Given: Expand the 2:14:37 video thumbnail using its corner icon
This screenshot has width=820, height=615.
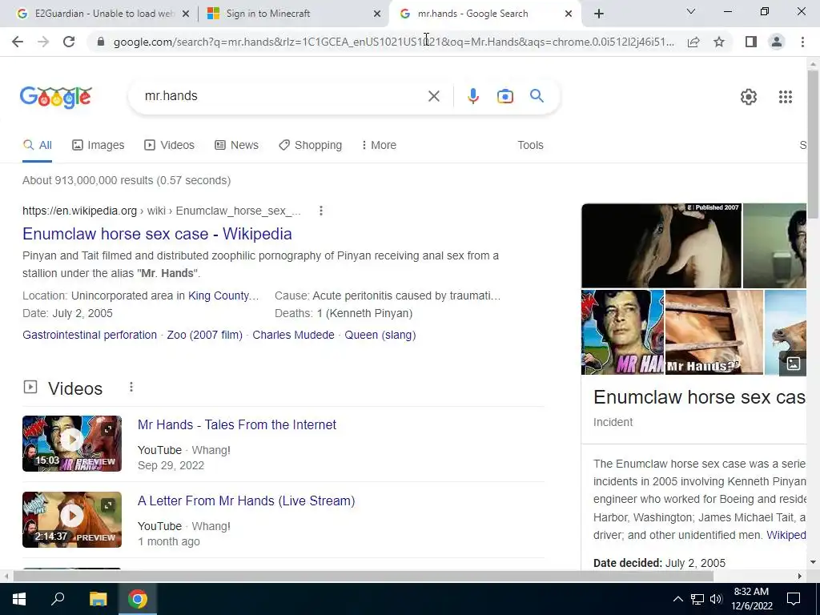Looking at the screenshot, I should pyautogui.click(x=108, y=505).
